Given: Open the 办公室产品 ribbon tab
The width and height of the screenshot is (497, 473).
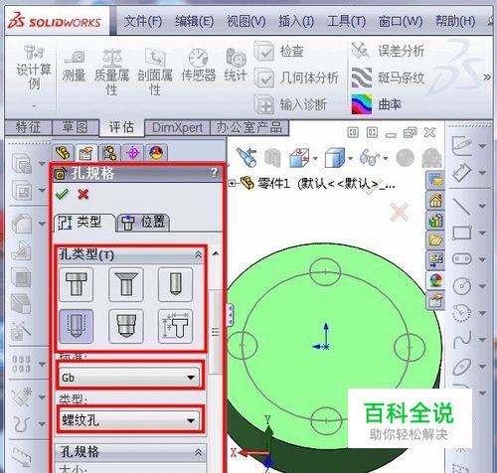Looking at the screenshot, I should 249,127.
